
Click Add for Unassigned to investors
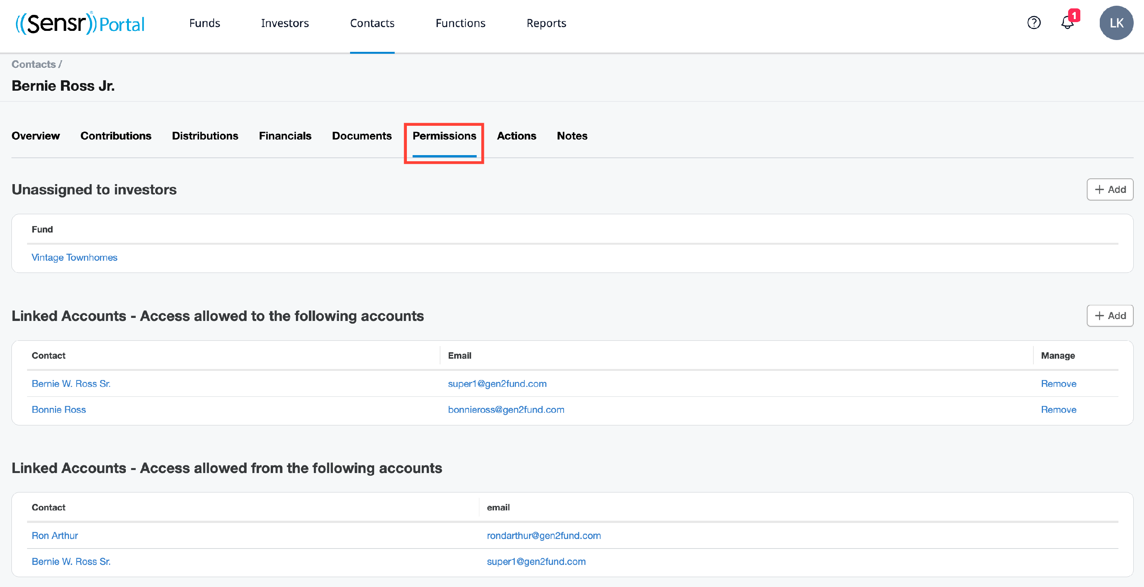(x=1110, y=189)
